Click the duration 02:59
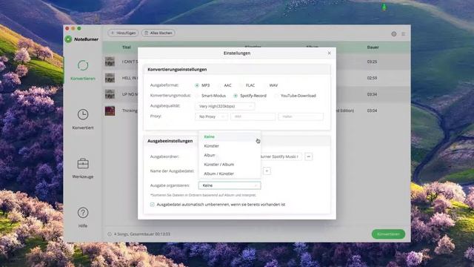Screen dimensions: 474x267 [x=372, y=78]
